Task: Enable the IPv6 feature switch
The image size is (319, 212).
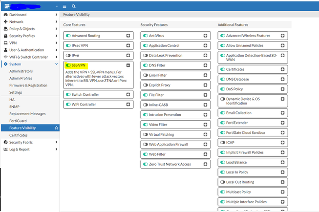Action: (68, 55)
